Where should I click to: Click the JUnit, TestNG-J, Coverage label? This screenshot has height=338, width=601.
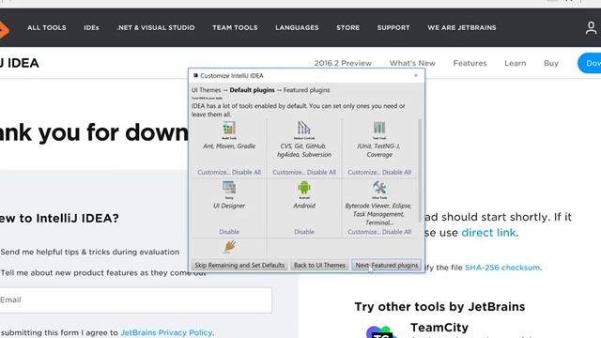(379, 150)
